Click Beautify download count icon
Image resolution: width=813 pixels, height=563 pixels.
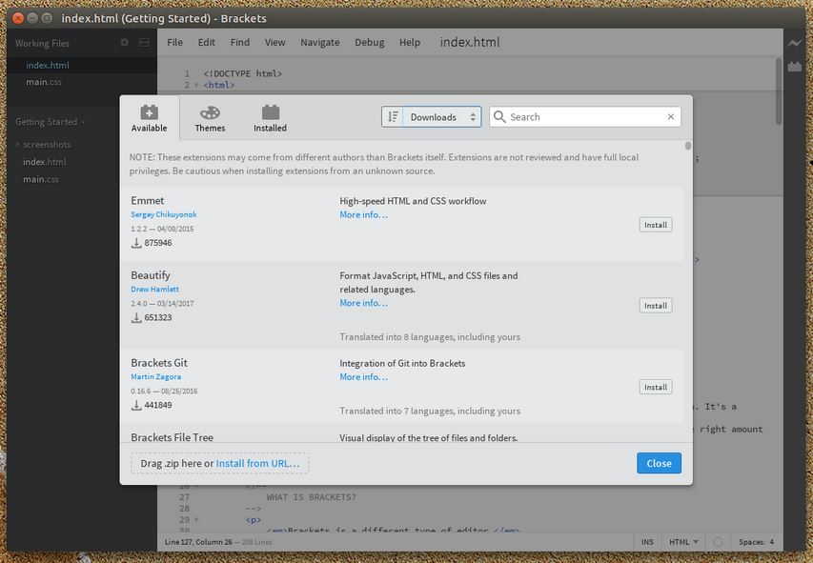pyautogui.click(x=136, y=317)
